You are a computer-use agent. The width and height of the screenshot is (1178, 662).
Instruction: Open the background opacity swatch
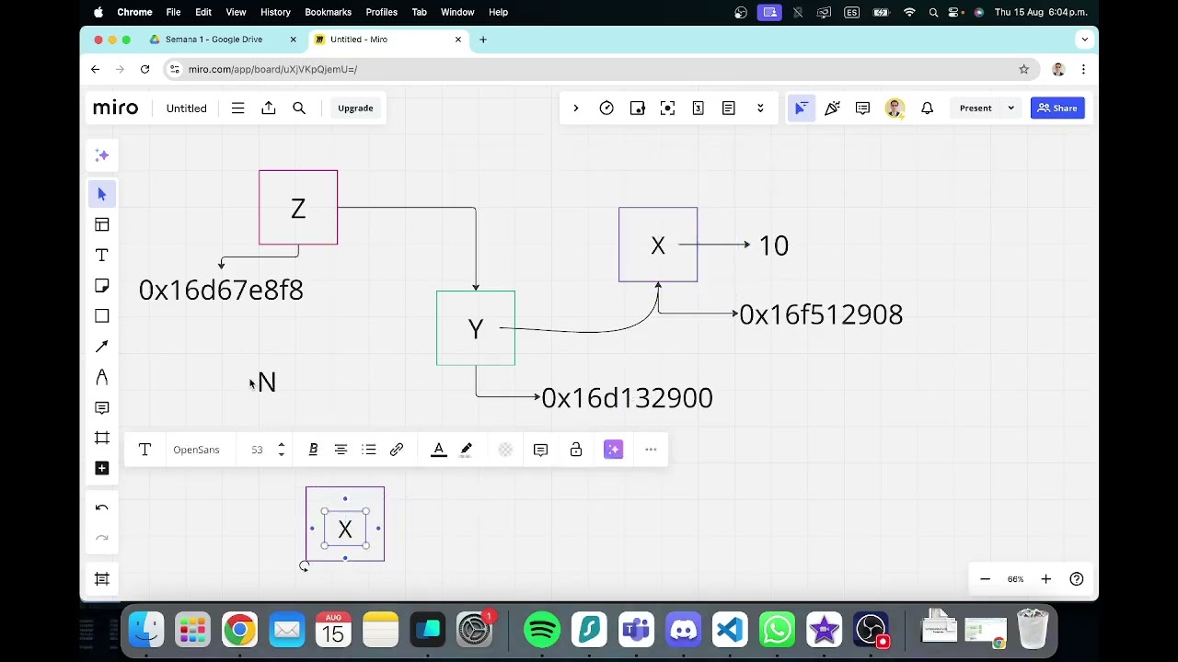(505, 450)
